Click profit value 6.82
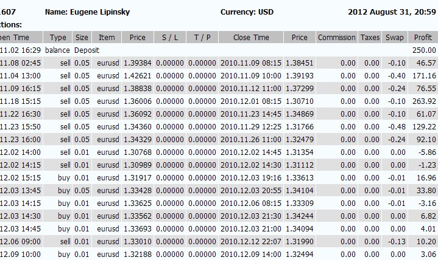This screenshot has height=260, width=438. tap(428, 216)
